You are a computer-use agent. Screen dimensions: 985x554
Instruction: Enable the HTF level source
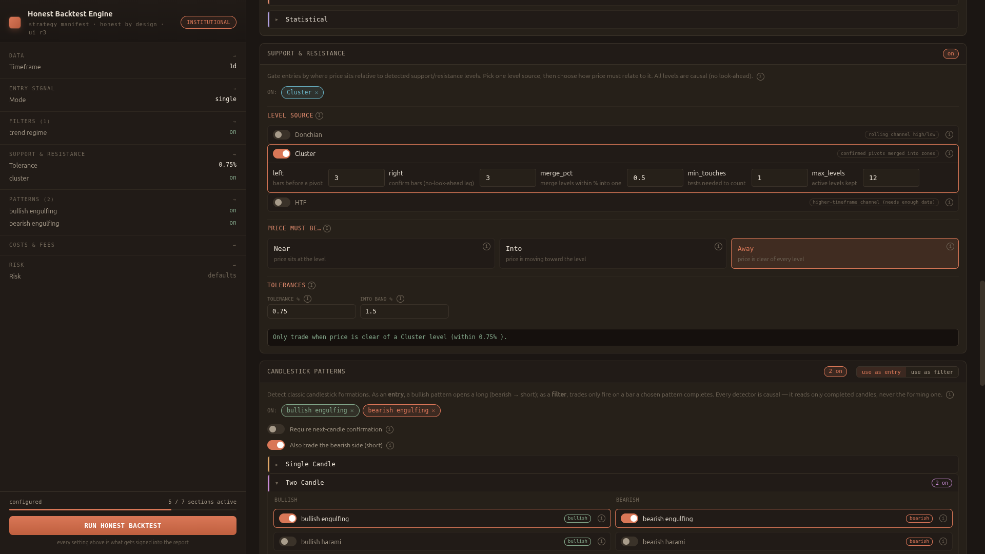pos(281,202)
